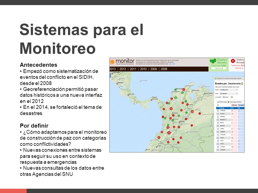The image size is (258, 193).
Task: Open the Último mes period dropdown
Action: (227, 97)
